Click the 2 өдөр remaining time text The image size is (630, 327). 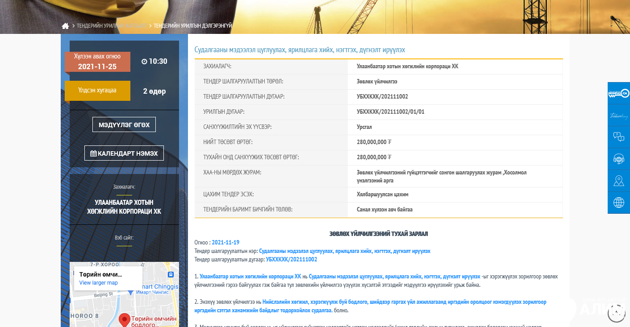click(x=154, y=91)
